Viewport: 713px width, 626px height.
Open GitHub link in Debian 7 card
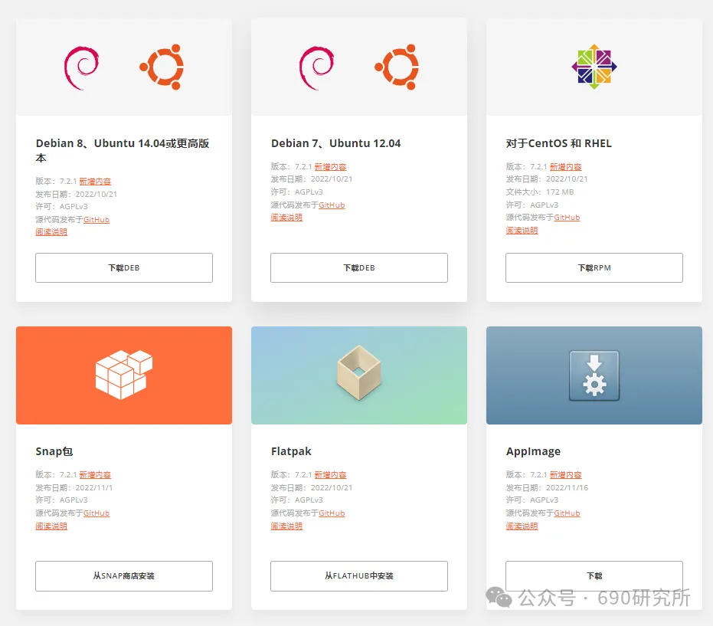point(332,205)
